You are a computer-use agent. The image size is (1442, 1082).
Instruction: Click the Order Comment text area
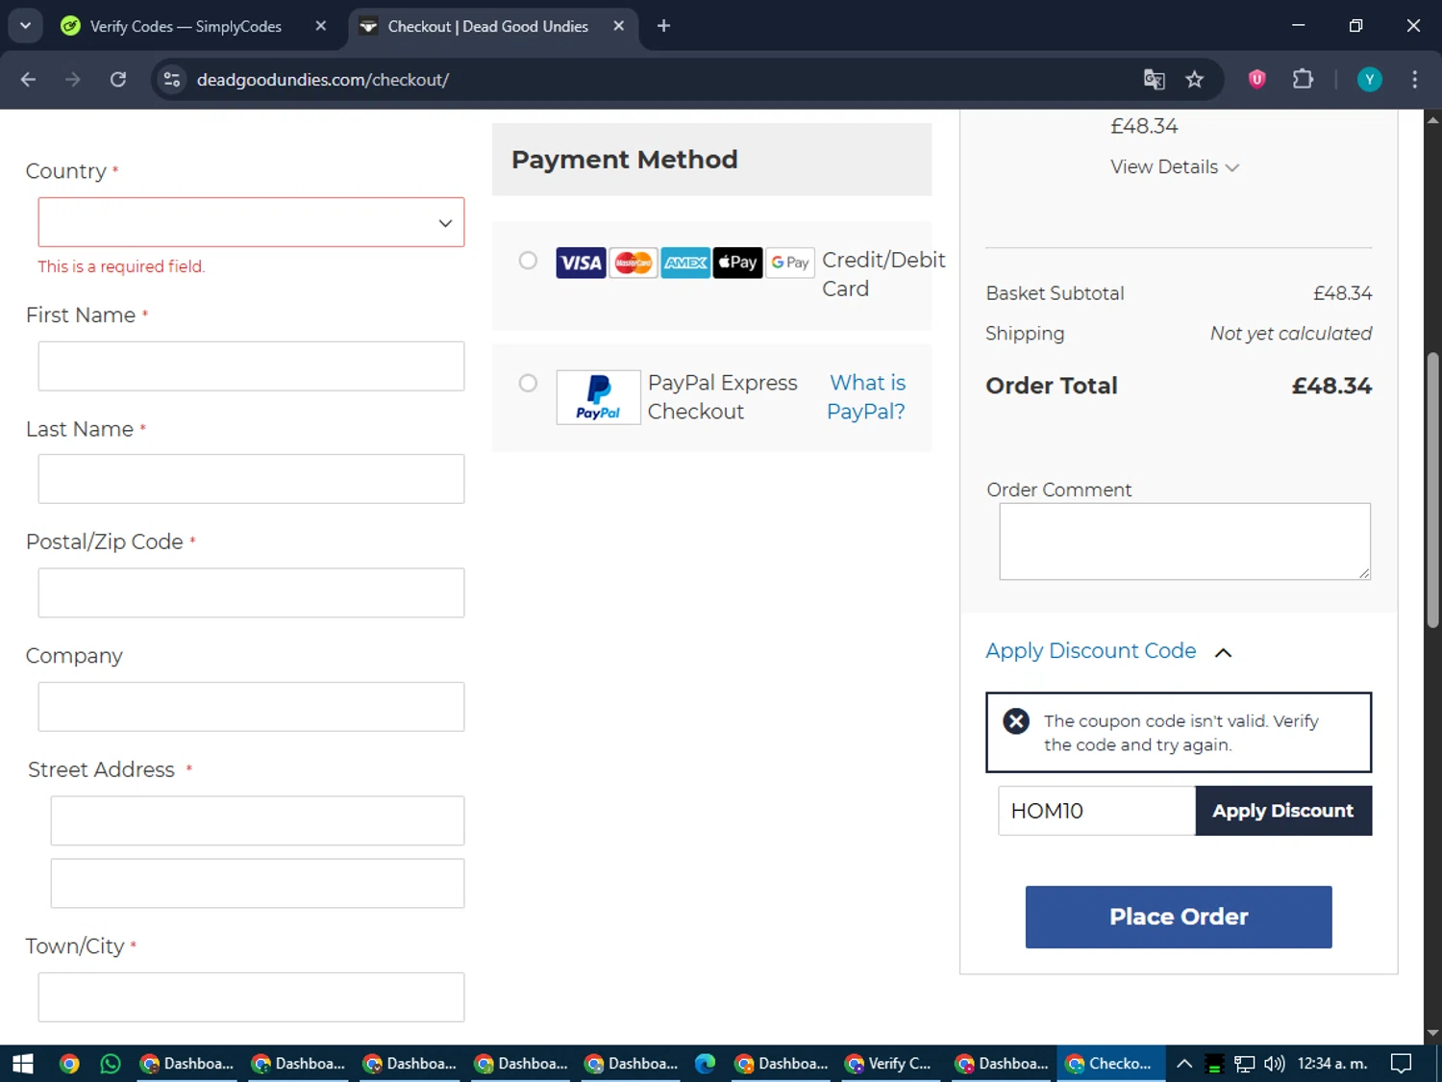(1184, 541)
